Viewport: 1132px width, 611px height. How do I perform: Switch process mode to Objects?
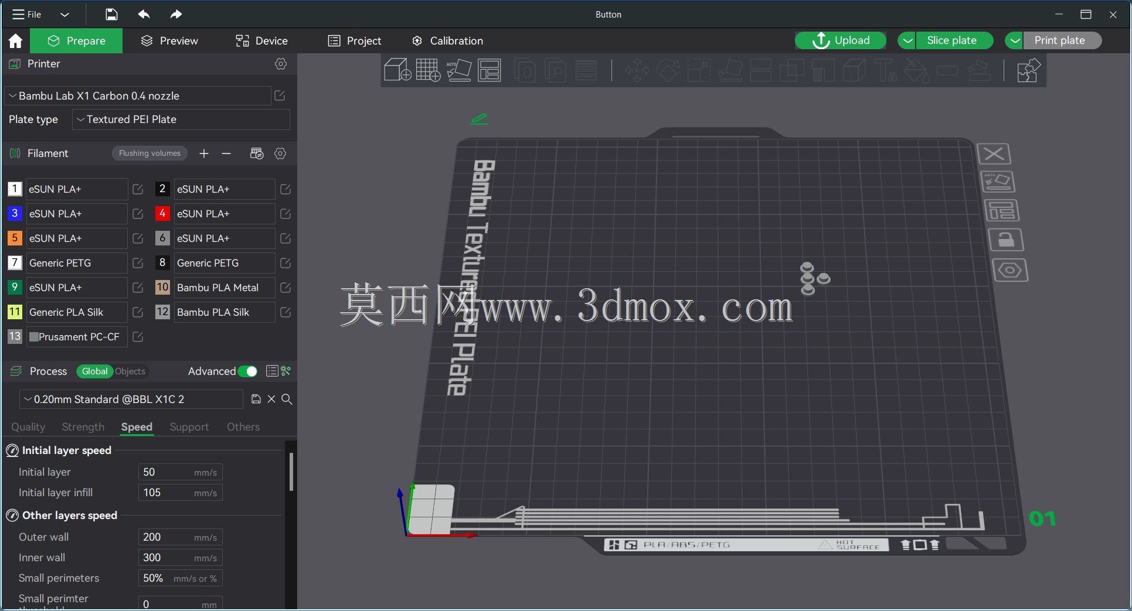coord(130,371)
